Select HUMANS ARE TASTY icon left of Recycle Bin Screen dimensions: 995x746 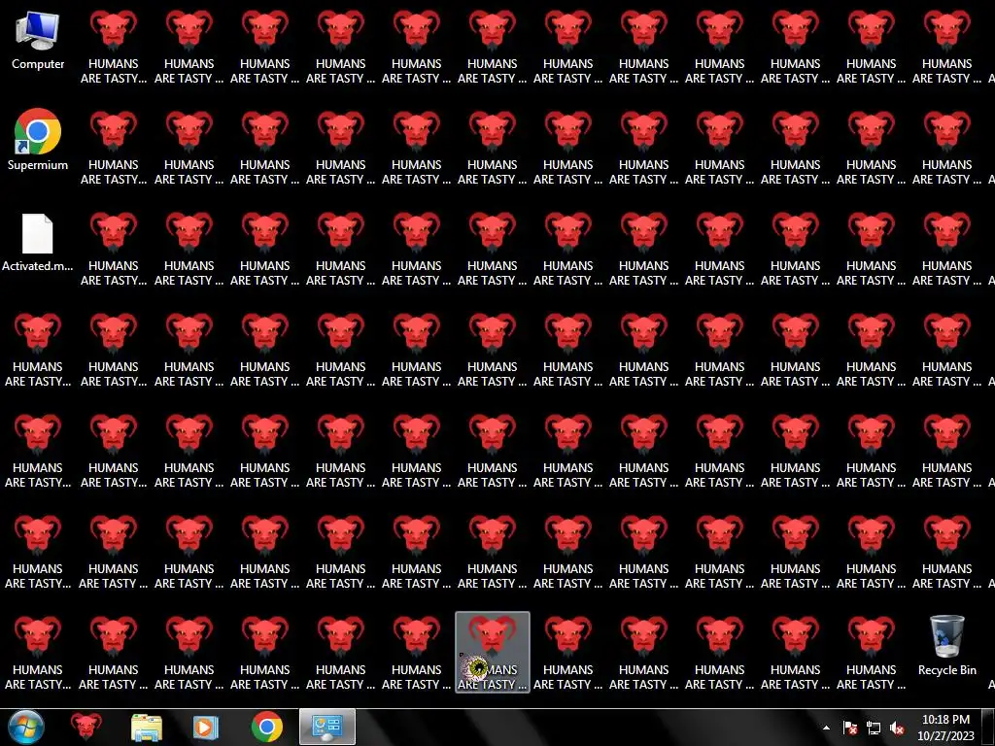872,652
